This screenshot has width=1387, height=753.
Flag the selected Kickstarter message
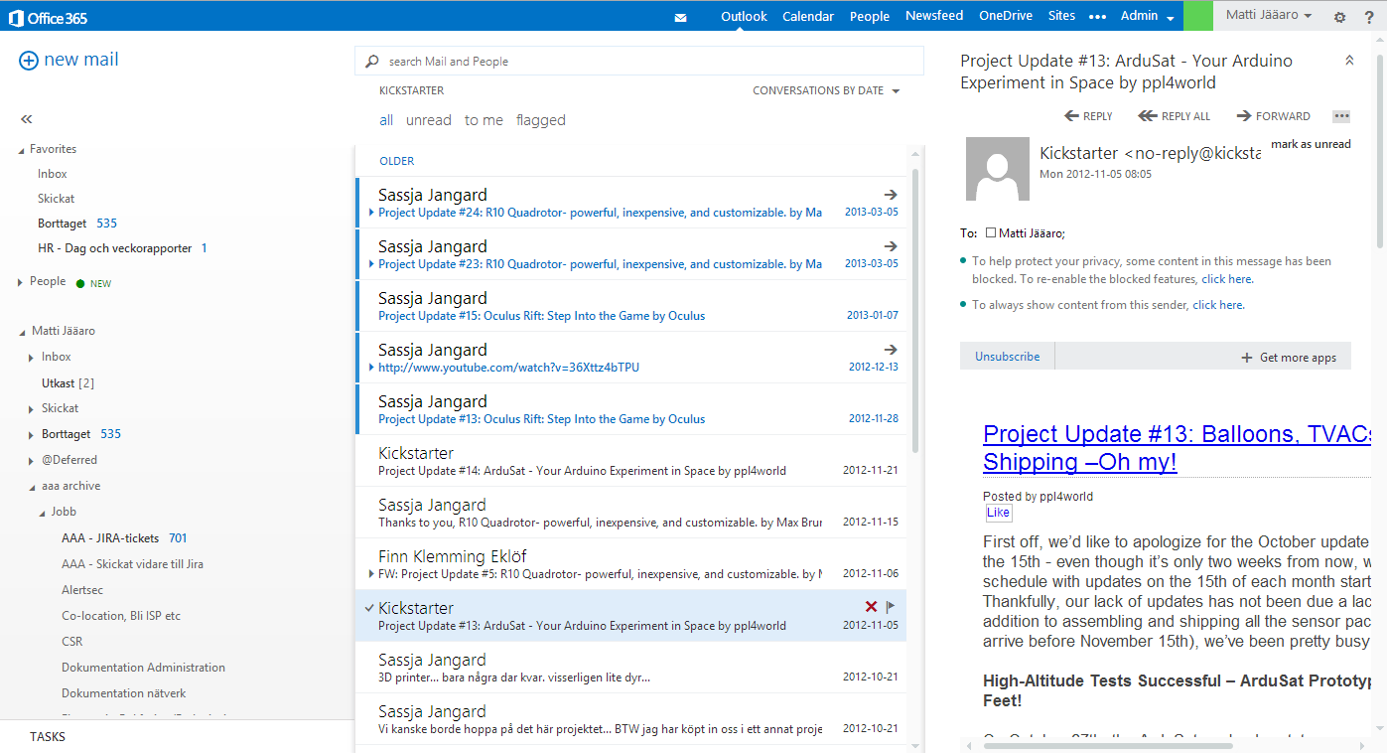891,607
